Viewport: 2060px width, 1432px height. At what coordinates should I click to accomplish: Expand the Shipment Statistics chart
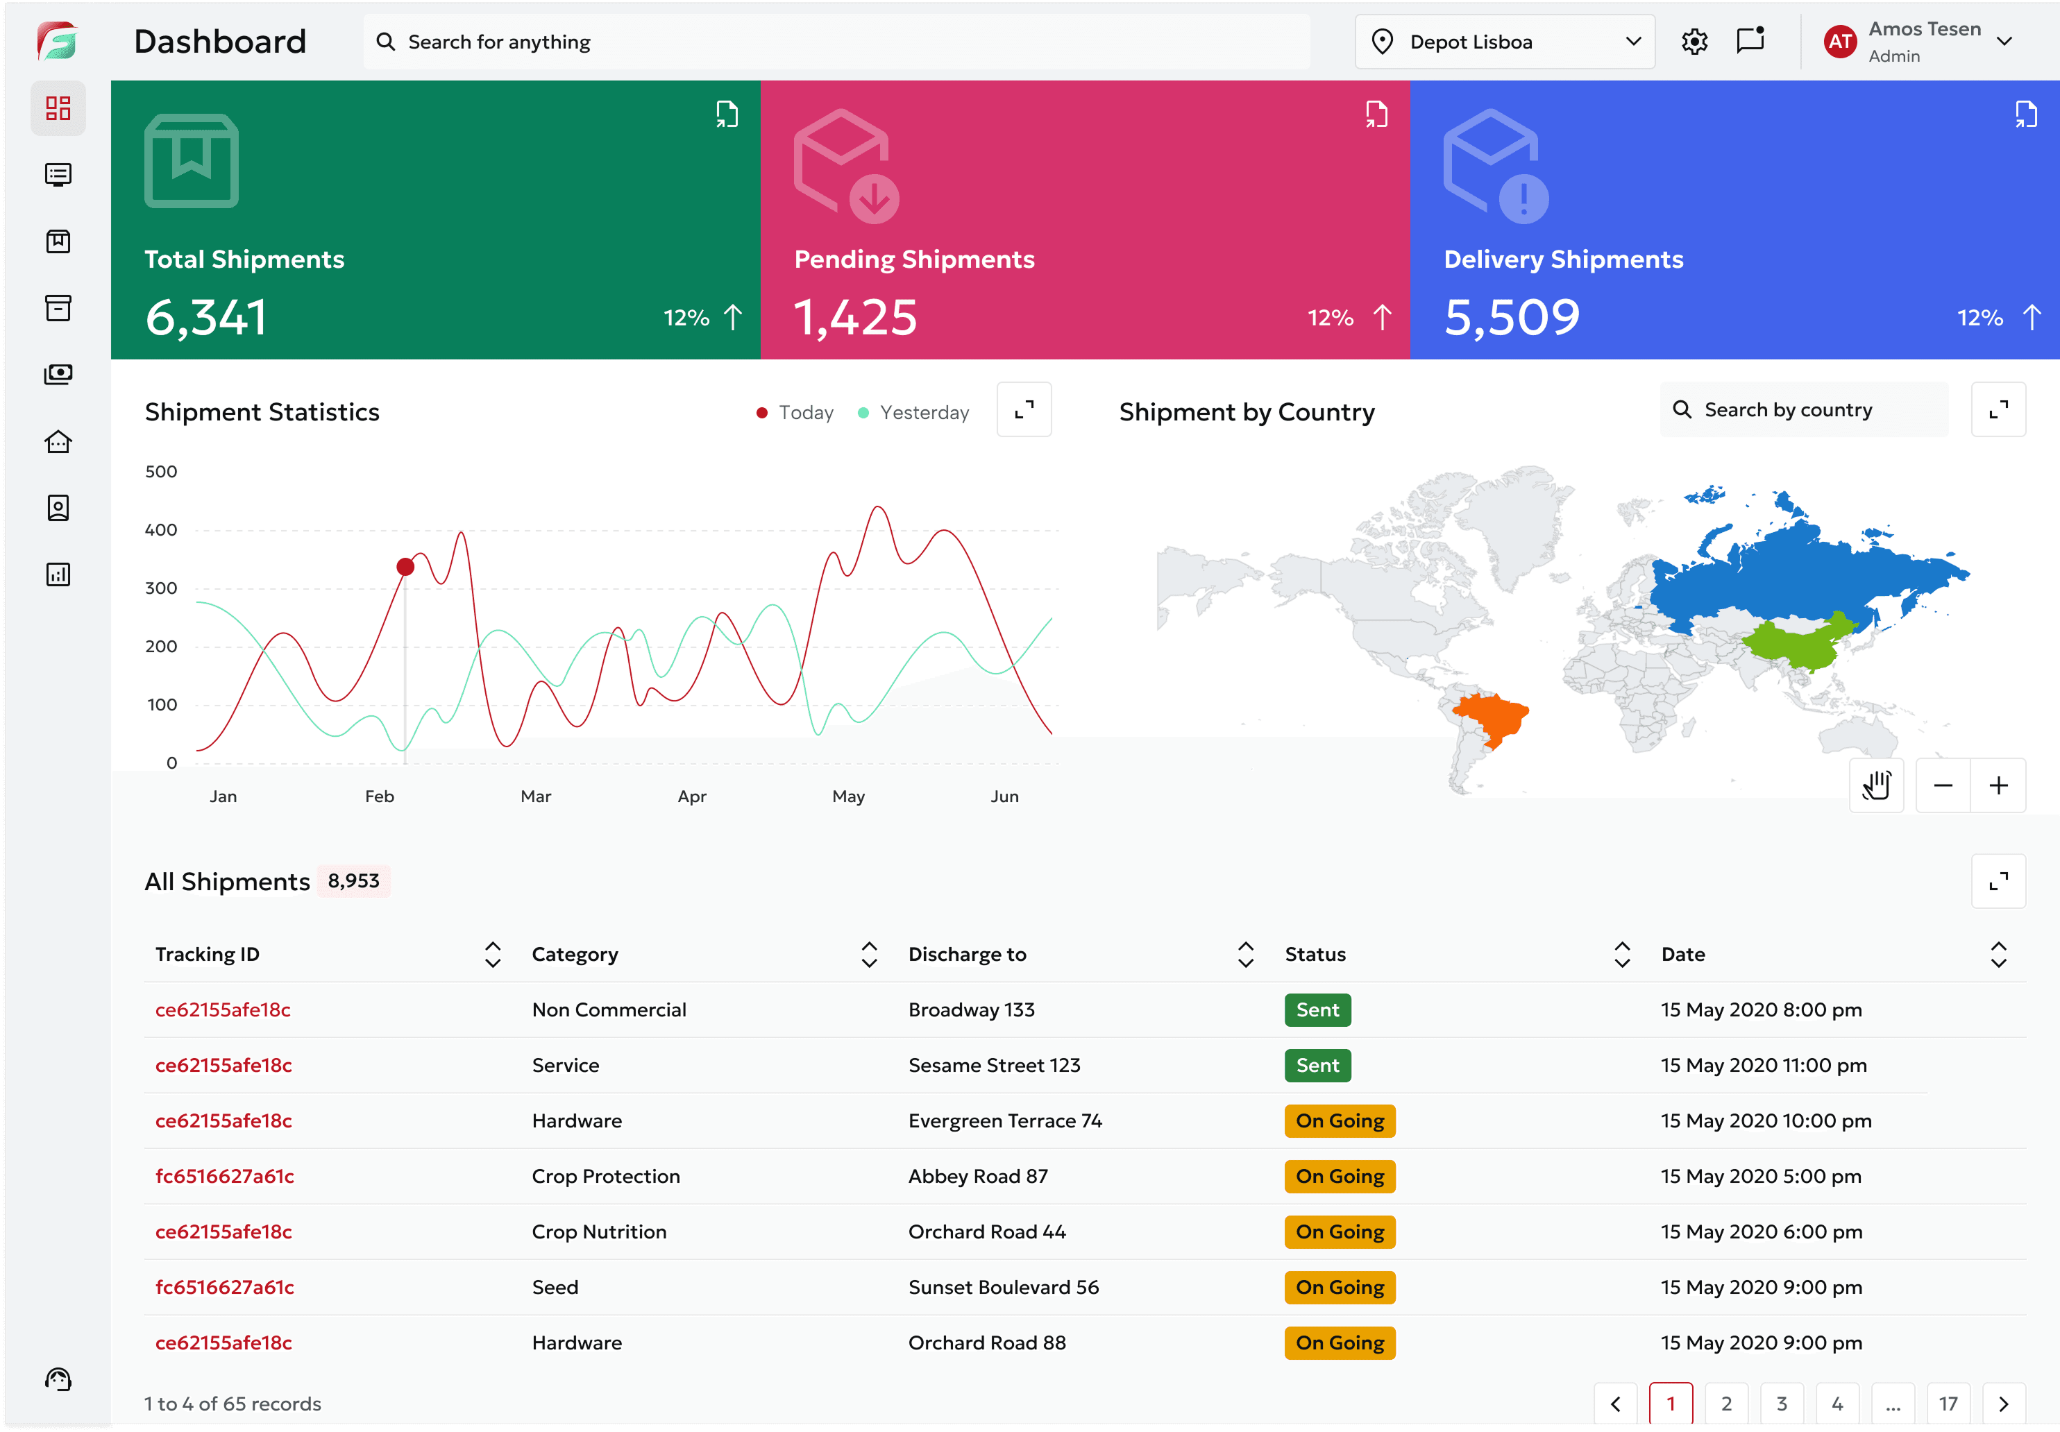click(1024, 410)
